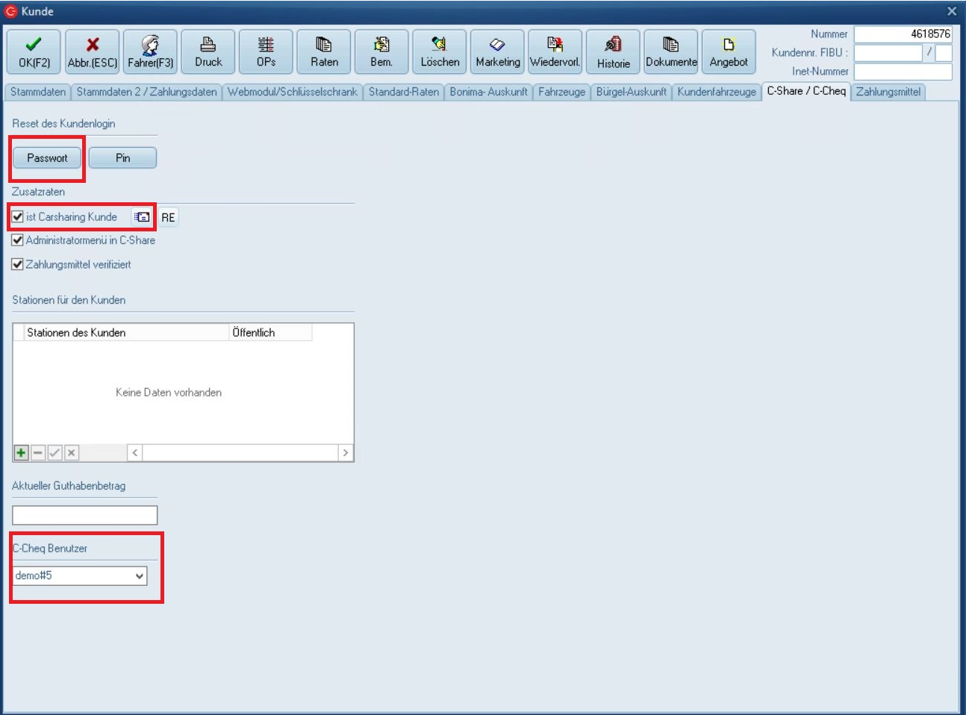The image size is (966, 715).
Task: Cancel with the Abbr. (ESC) red X button
Action: click(x=92, y=51)
